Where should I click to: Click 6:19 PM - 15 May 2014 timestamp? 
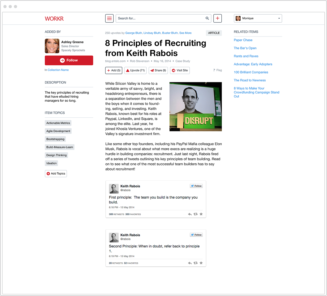122,256
